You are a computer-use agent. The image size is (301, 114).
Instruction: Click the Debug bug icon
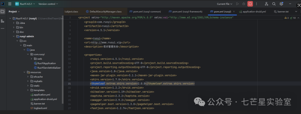[244, 4]
